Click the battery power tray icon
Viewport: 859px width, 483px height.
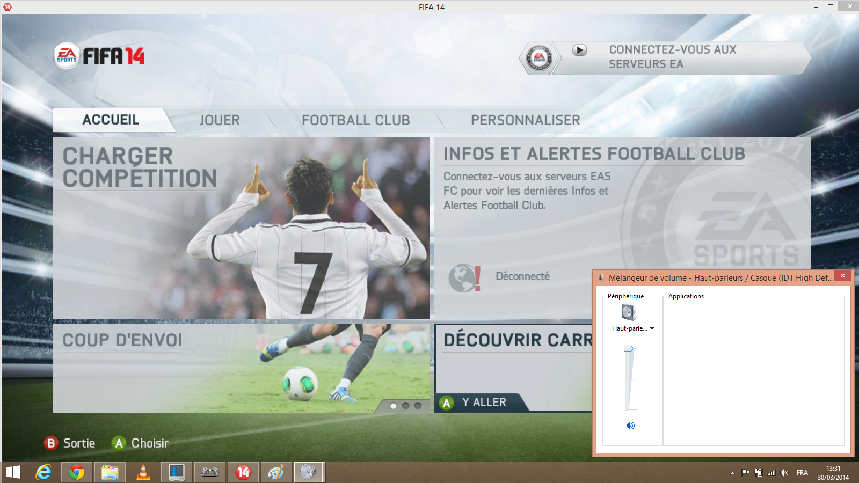tap(759, 473)
